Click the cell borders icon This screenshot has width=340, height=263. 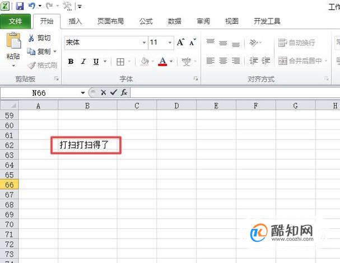[120, 62]
